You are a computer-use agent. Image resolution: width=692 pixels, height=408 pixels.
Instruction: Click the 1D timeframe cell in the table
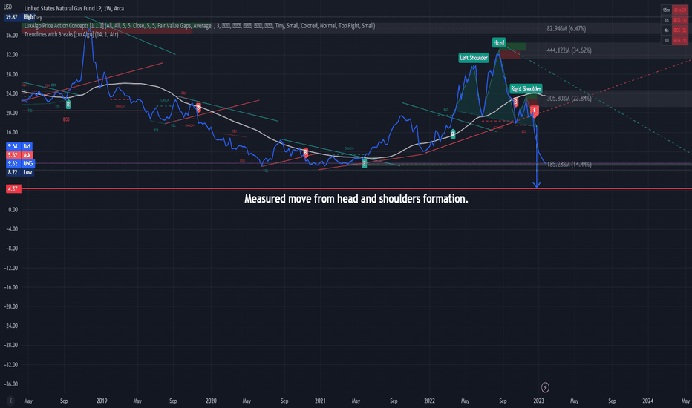pos(666,41)
